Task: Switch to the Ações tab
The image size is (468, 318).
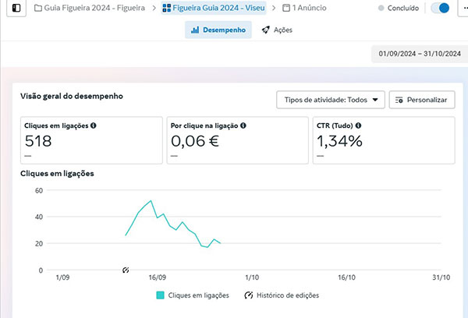Action: point(277,30)
